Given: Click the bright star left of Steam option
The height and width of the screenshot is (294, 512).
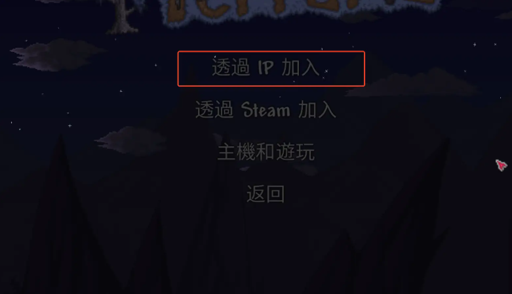Looking at the screenshot, I should click(69, 125).
